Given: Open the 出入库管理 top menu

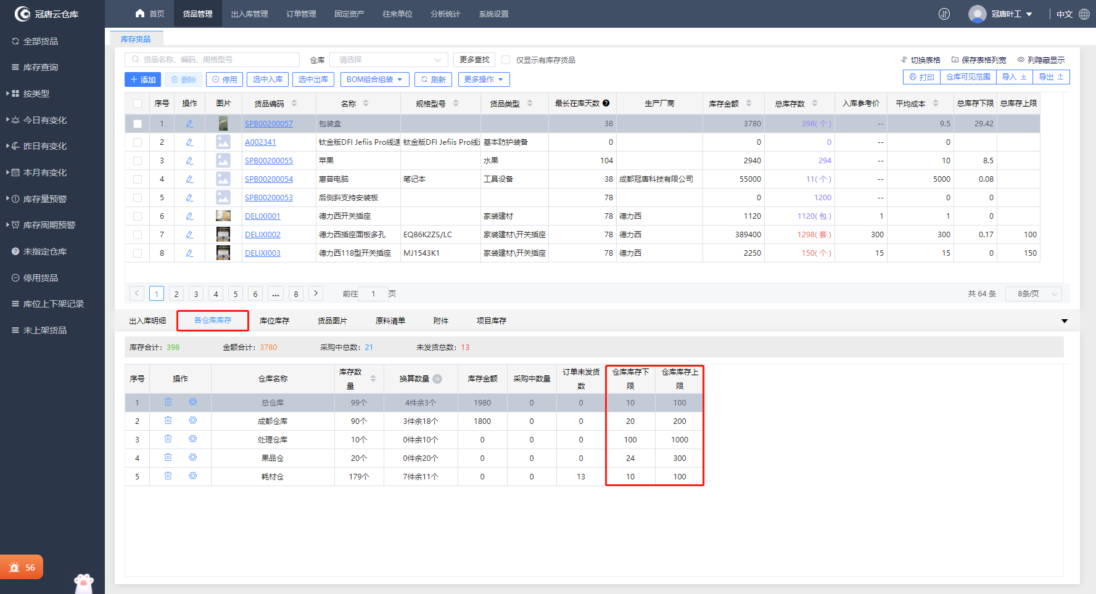Looking at the screenshot, I should coord(249,14).
